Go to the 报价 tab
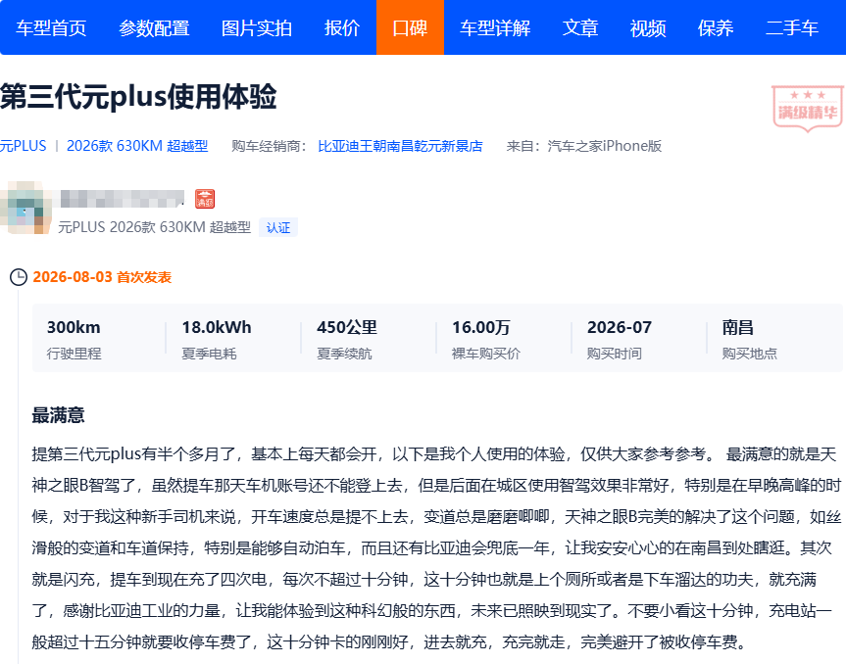Screen dimensions: 846x664 tap(342, 28)
